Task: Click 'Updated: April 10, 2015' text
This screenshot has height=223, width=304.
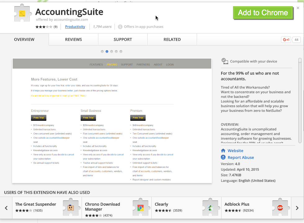Action: tap(240, 169)
